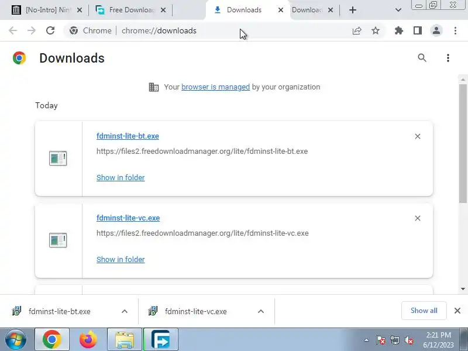Image resolution: width=468 pixels, height=351 pixels.
Task: Click the share page icon in address bar
Action: (357, 30)
